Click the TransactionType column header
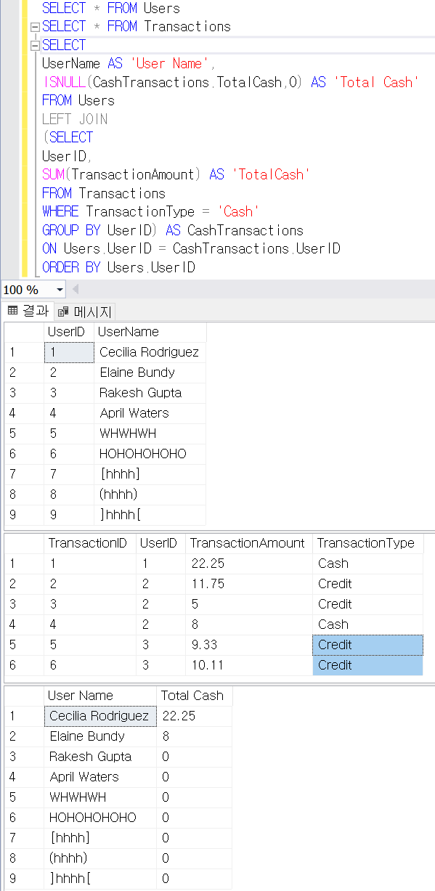This screenshot has width=435, height=891. coord(367,543)
